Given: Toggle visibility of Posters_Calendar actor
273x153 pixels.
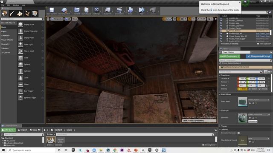Looking at the screenshot, I should [x=221, y=20].
